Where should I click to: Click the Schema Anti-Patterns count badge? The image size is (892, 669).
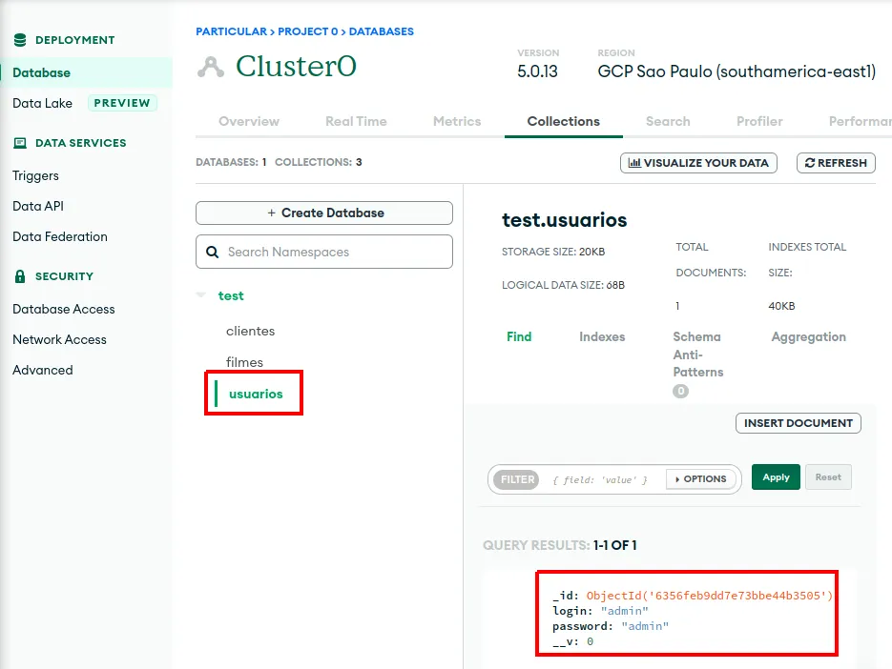(680, 391)
